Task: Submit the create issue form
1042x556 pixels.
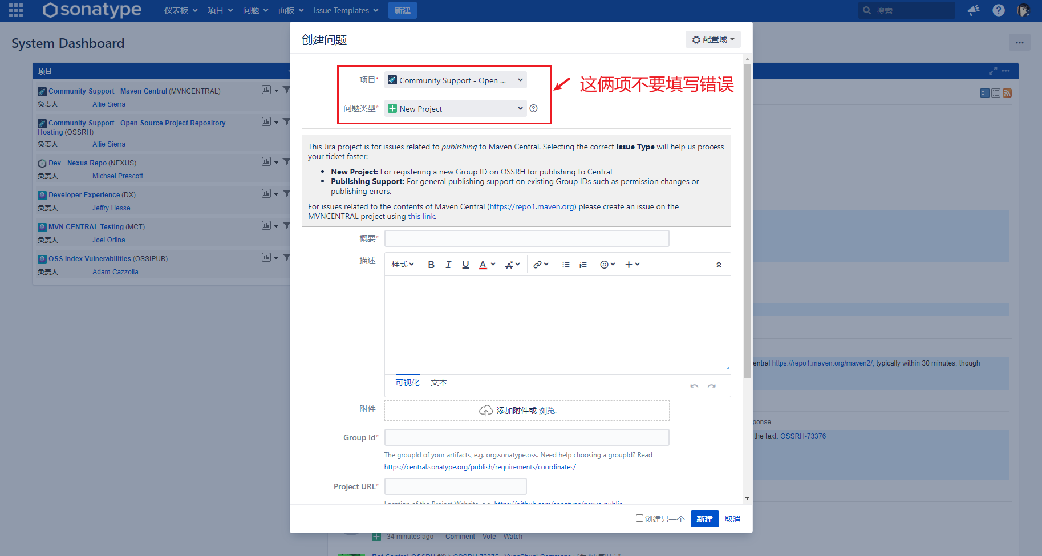Action: 704,519
